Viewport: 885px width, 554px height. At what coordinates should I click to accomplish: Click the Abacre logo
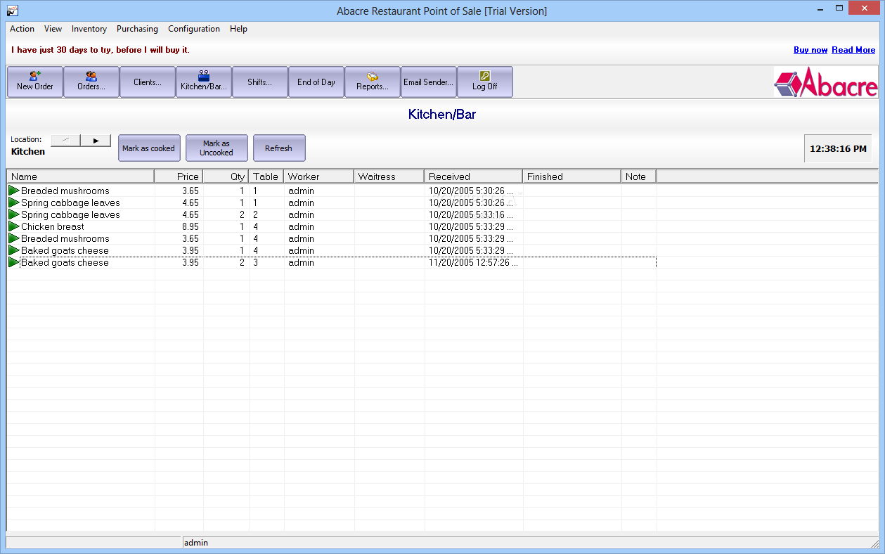826,82
